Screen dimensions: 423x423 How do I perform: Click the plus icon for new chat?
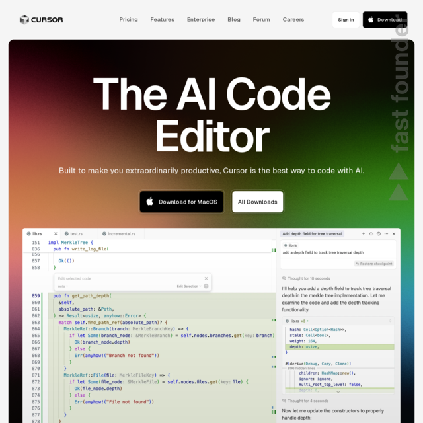point(364,233)
